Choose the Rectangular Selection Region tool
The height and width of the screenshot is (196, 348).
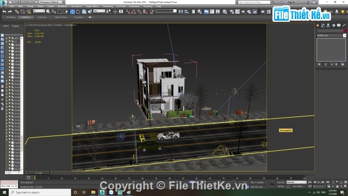coord(60,11)
